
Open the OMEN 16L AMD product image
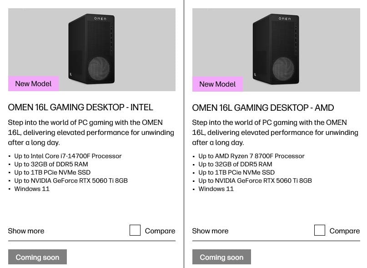(276, 50)
